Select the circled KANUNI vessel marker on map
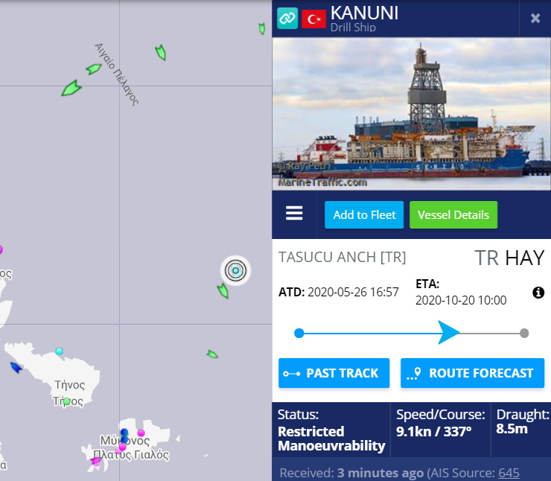Image resolution: width=551 pixels, height=481 pixels. 235,270
